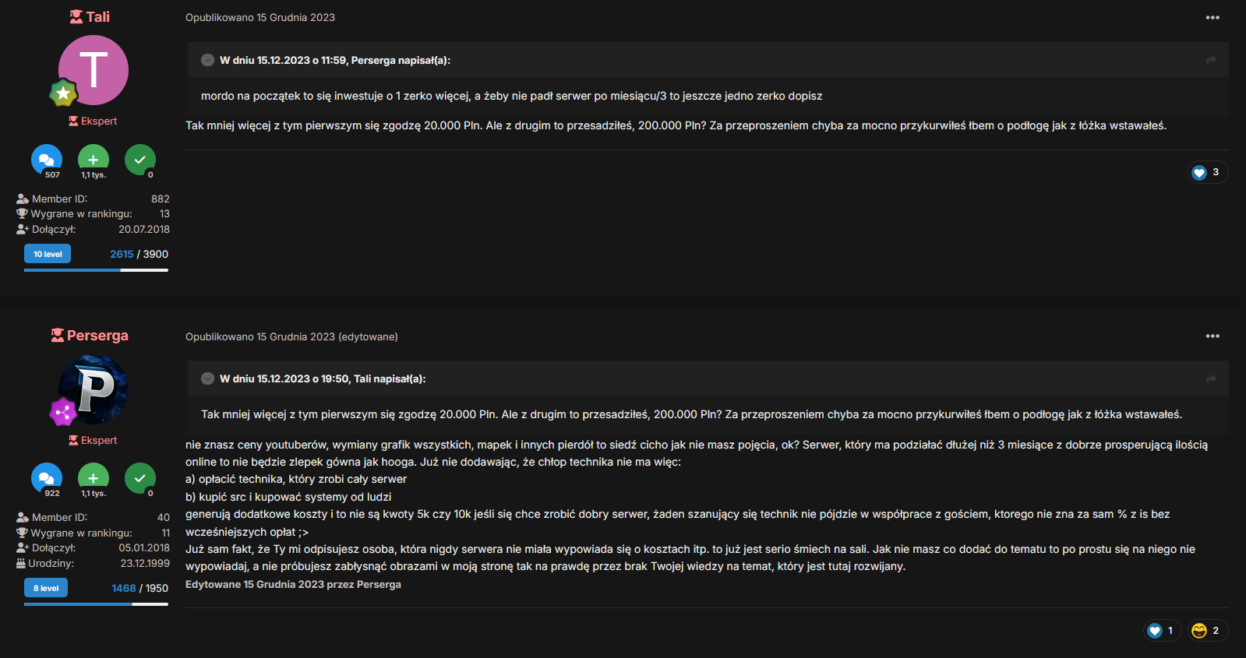Open Perserga's post count bubble icon
This screenshot has width=1246, height=658.
(x=47, y=478)
